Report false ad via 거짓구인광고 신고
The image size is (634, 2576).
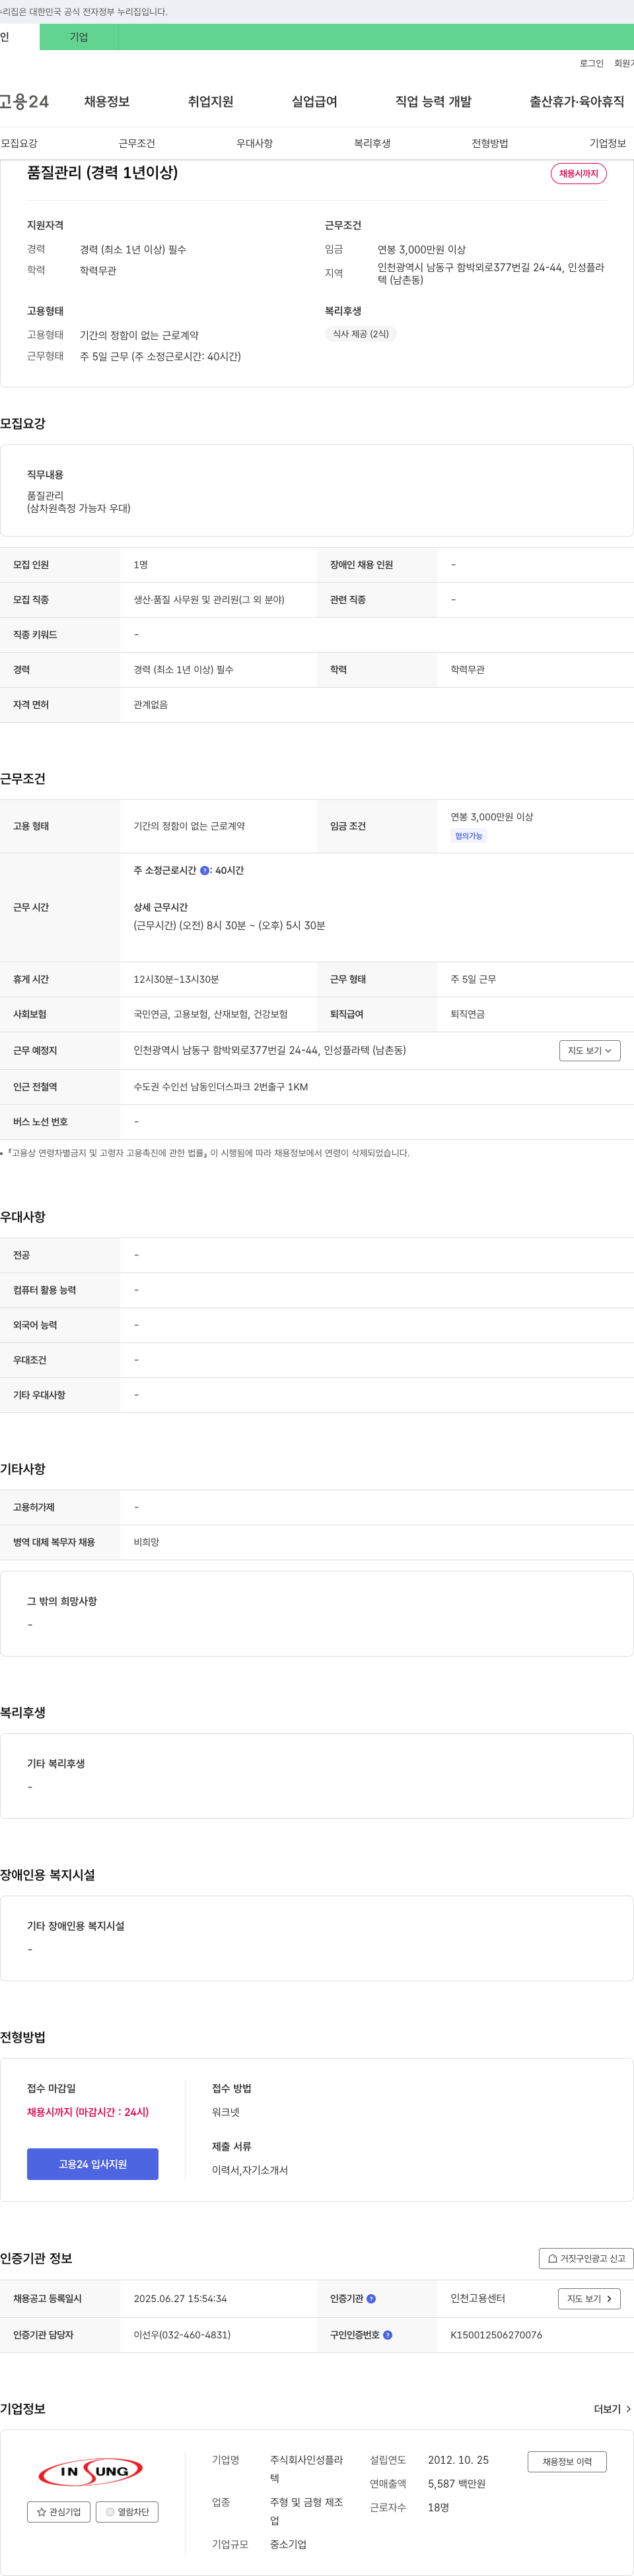point(586,2258)
